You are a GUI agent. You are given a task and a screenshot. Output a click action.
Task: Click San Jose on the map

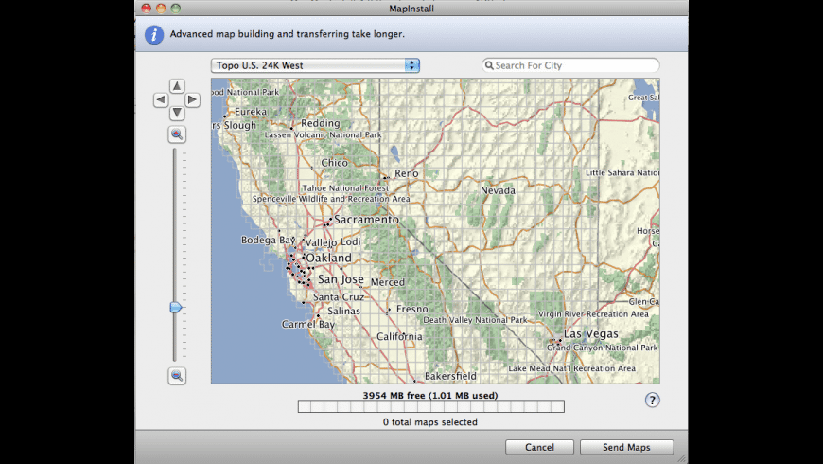tap(341, 279)
